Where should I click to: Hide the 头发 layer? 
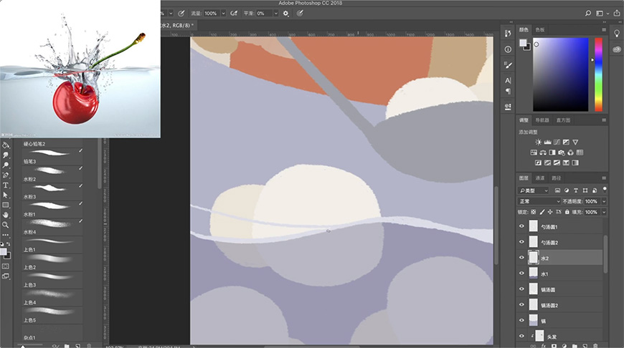521,336
